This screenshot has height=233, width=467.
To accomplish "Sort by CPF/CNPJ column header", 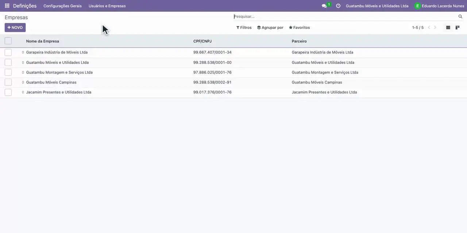I will click(202, 41).
